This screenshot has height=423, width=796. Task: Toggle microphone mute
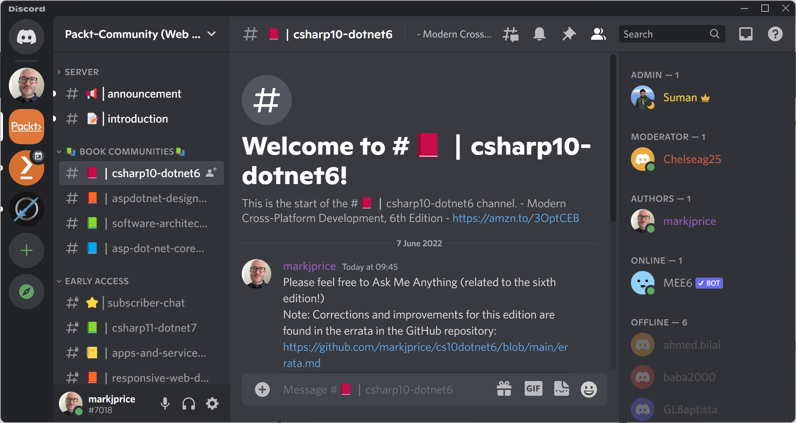pos(165,404)
